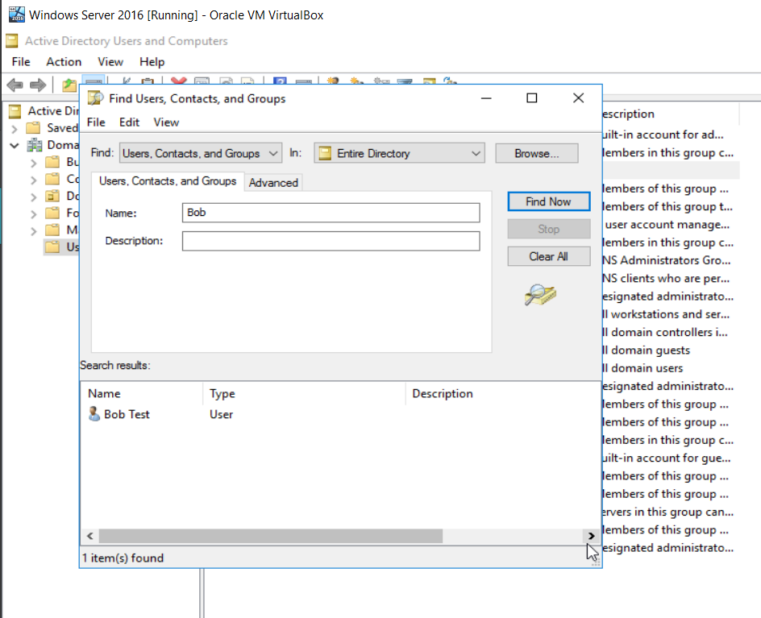Click the 'ervers in this group can...' row

click(667, 512)
